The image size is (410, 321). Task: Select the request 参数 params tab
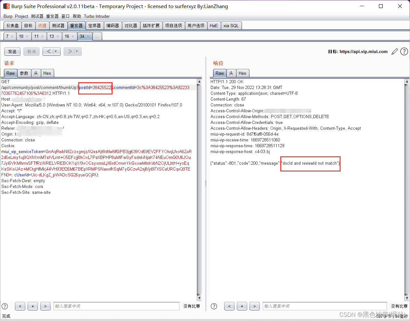(x=24, y=73)
